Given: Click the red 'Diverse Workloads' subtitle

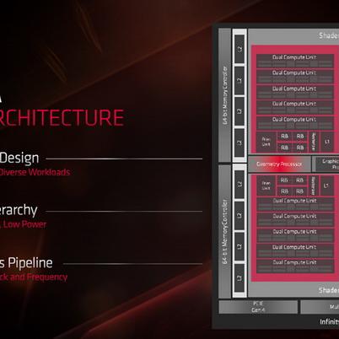Looking at the screenshot, I should 35,172.
